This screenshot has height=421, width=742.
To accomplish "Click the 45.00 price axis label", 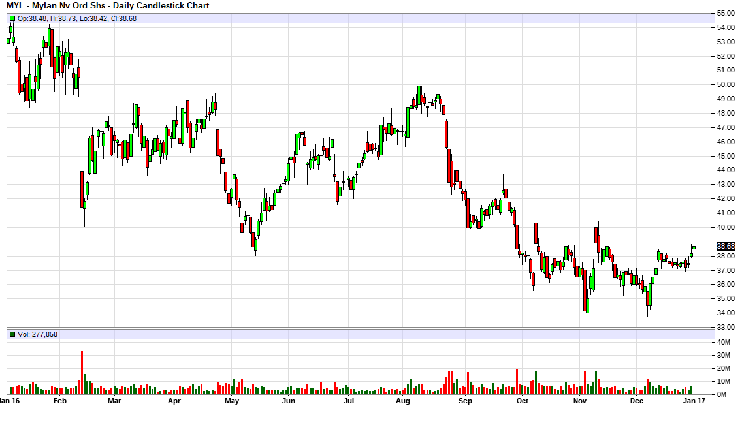I will pos(726,156).
